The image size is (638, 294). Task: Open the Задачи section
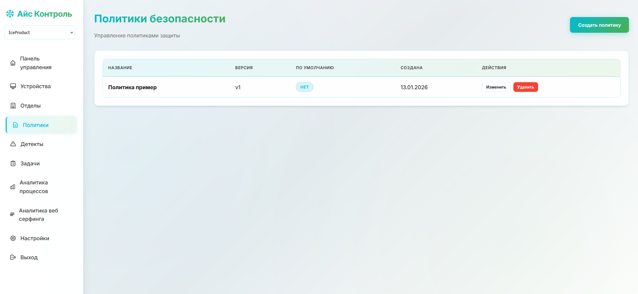click(x=41, y=163)
